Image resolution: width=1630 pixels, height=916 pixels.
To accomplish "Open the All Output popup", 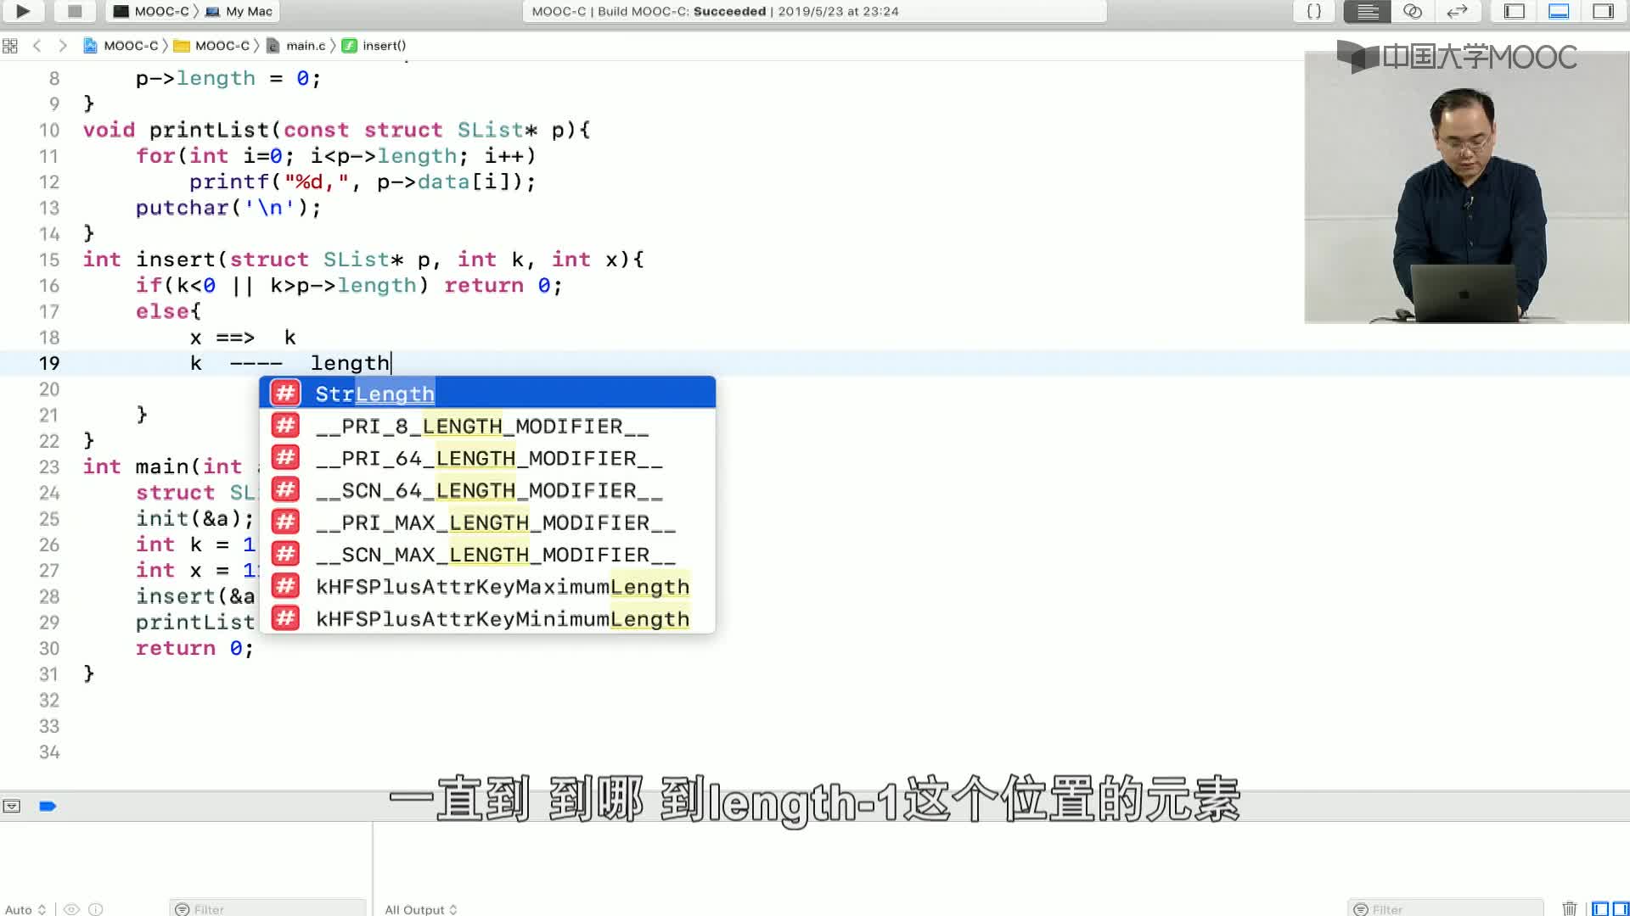I will tap(421, 909).
